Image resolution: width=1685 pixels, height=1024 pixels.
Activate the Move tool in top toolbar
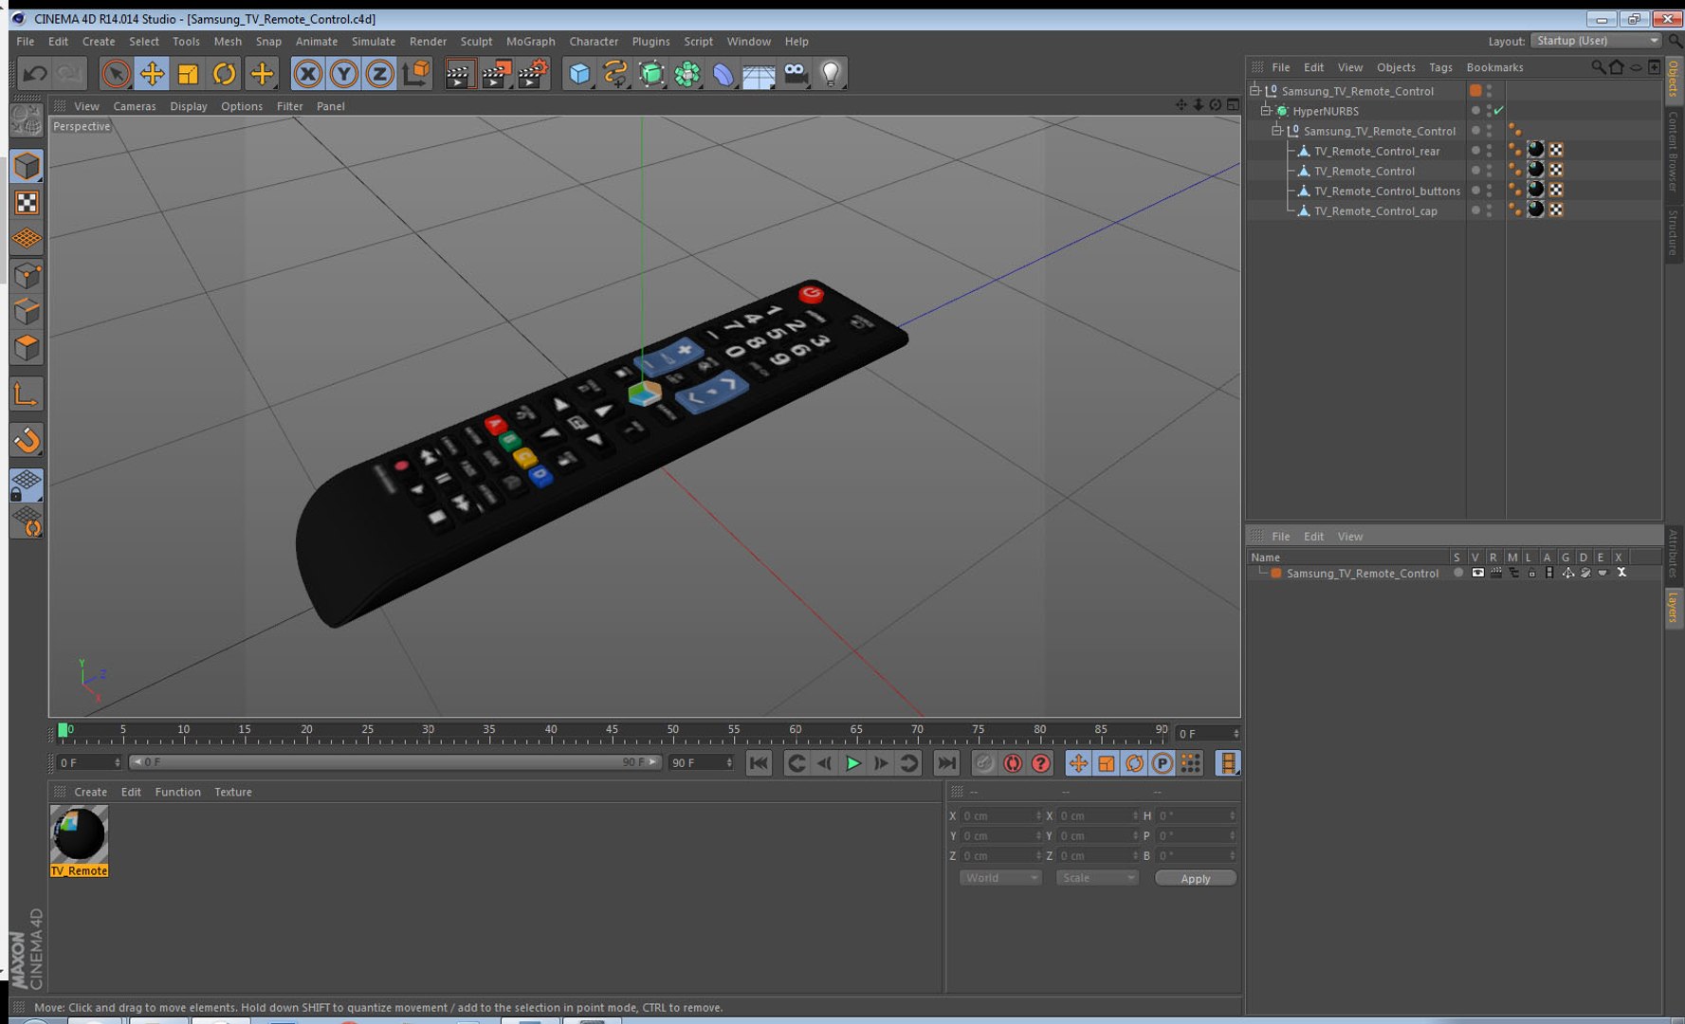152,73
